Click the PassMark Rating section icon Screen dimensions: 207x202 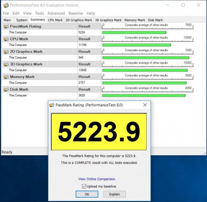pyautogui.click(x=6, y=26)
